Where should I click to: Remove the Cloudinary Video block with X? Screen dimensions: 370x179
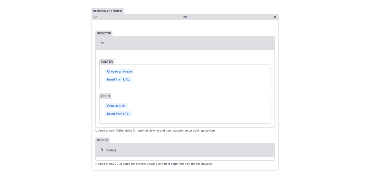(275, 17)
